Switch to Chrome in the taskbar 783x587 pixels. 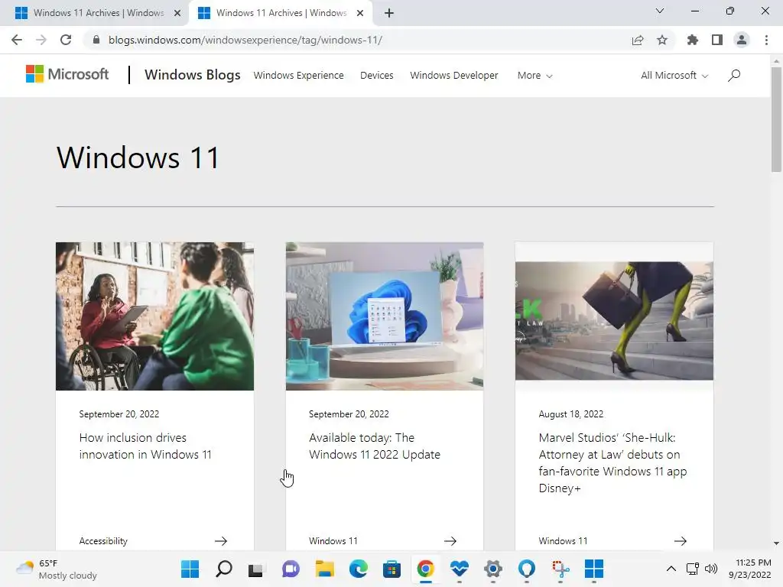click(x=425, y=569)
